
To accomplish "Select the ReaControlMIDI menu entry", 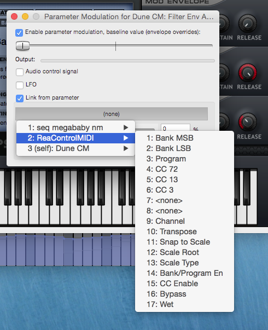I will (75, 138).
